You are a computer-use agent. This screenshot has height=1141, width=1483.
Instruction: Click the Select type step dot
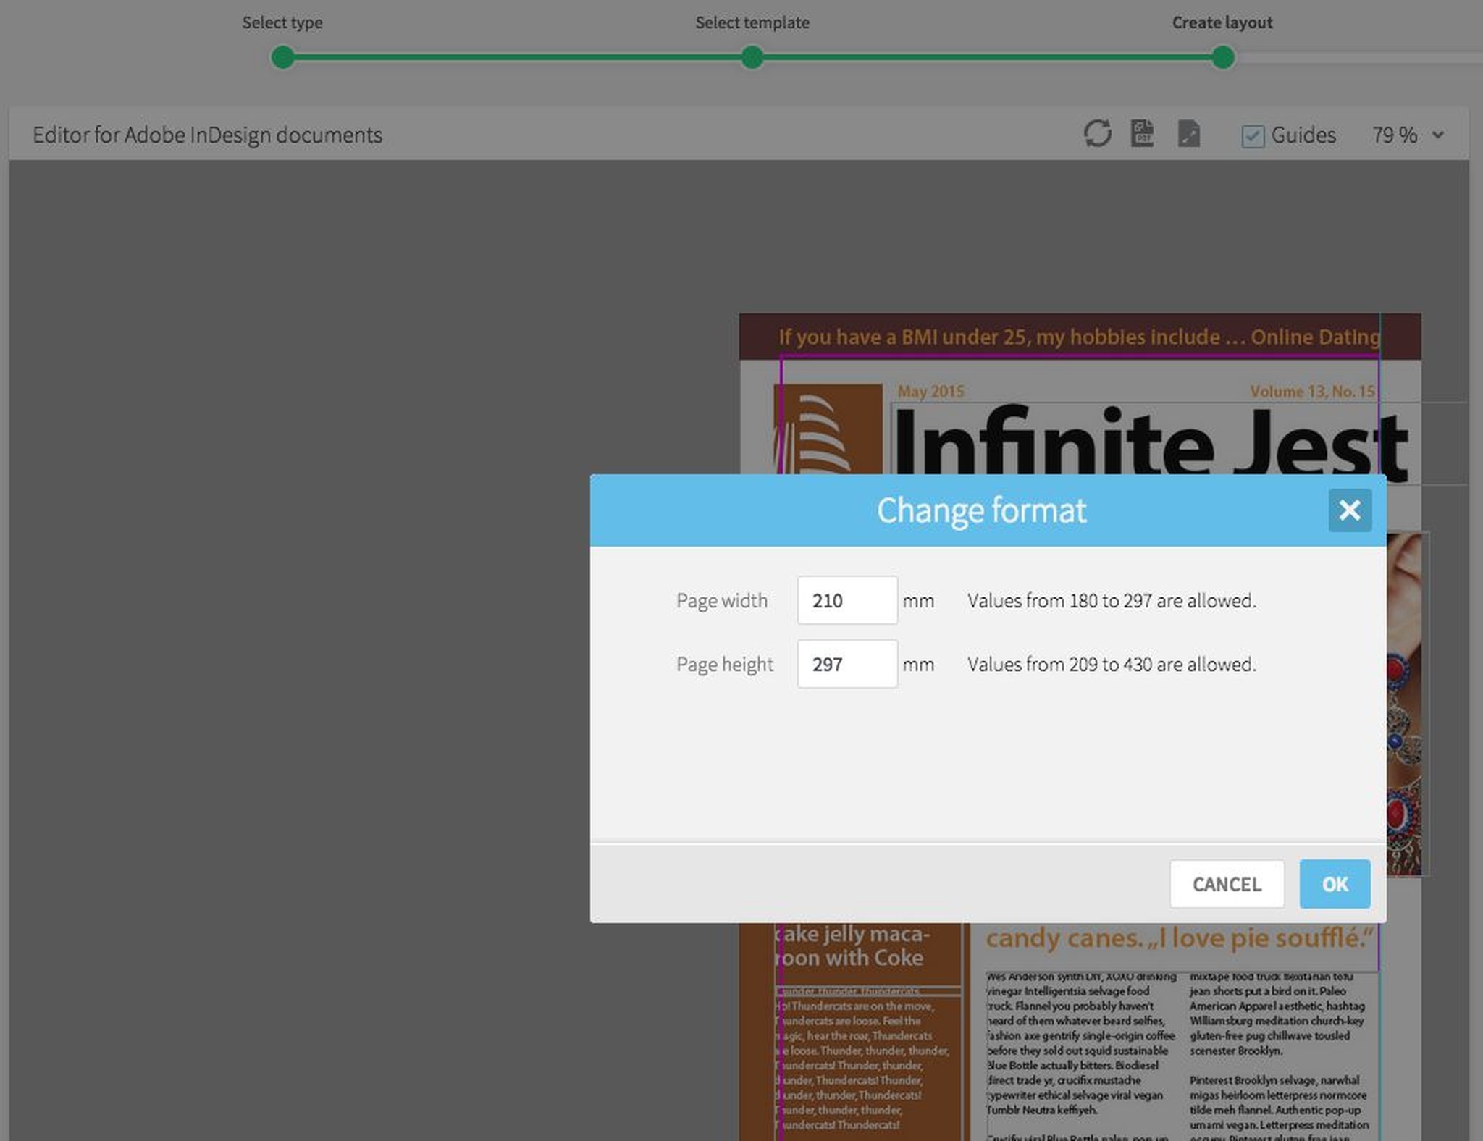[x=282, y=57]
